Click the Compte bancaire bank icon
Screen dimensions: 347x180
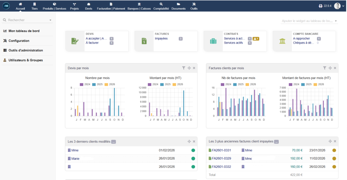click(282, 41)
